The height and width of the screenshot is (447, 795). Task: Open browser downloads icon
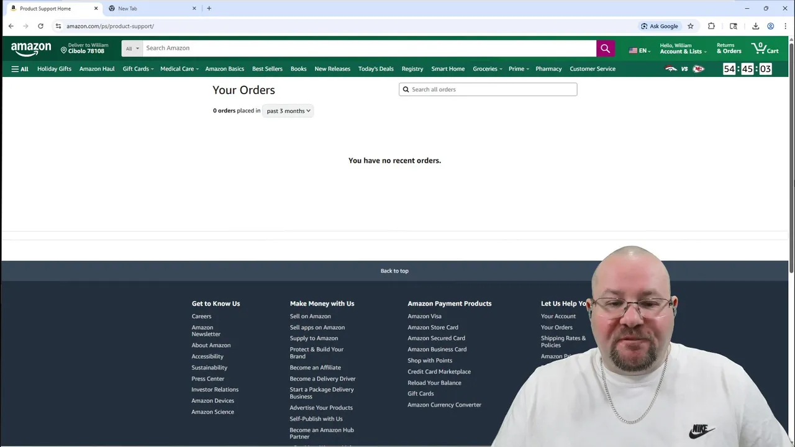coord(755,26)
